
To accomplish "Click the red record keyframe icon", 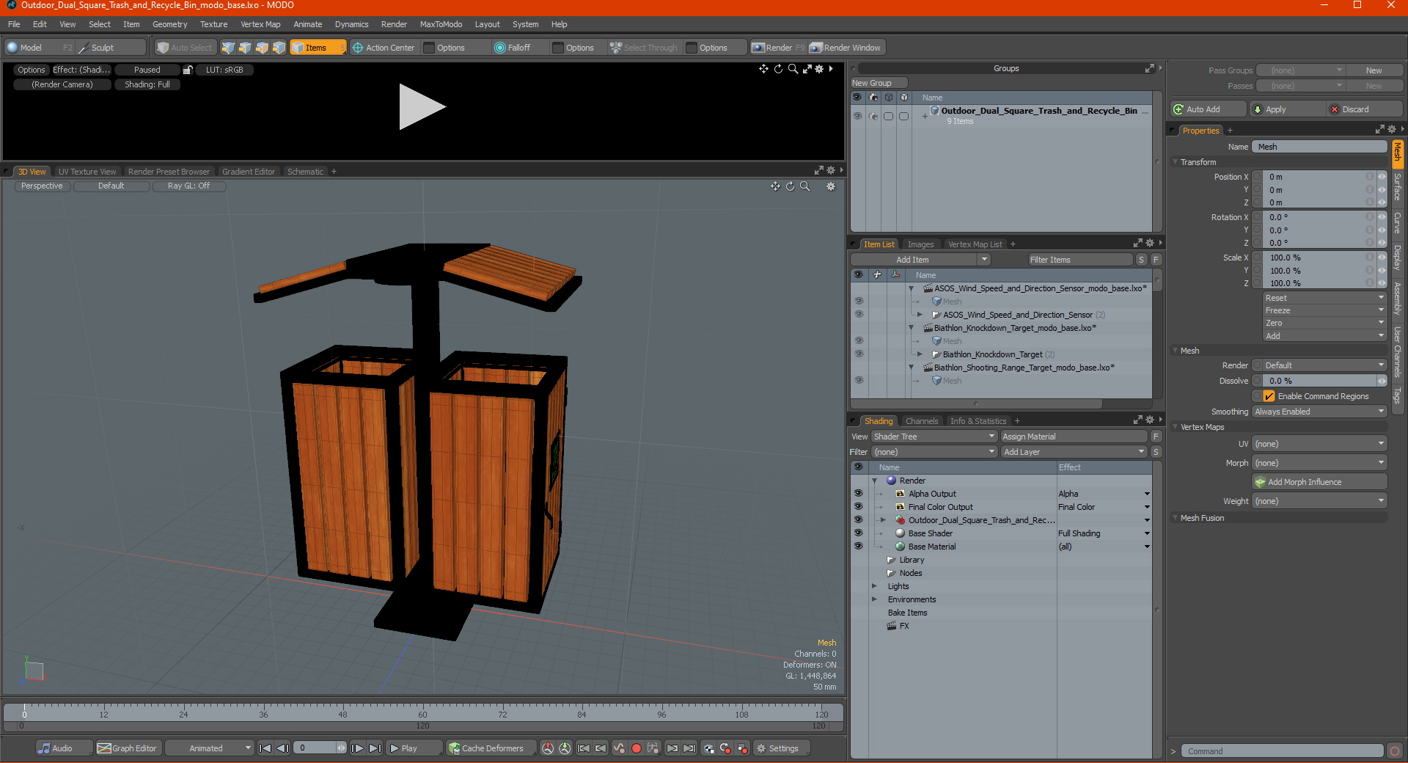I will tap(637, 748).
